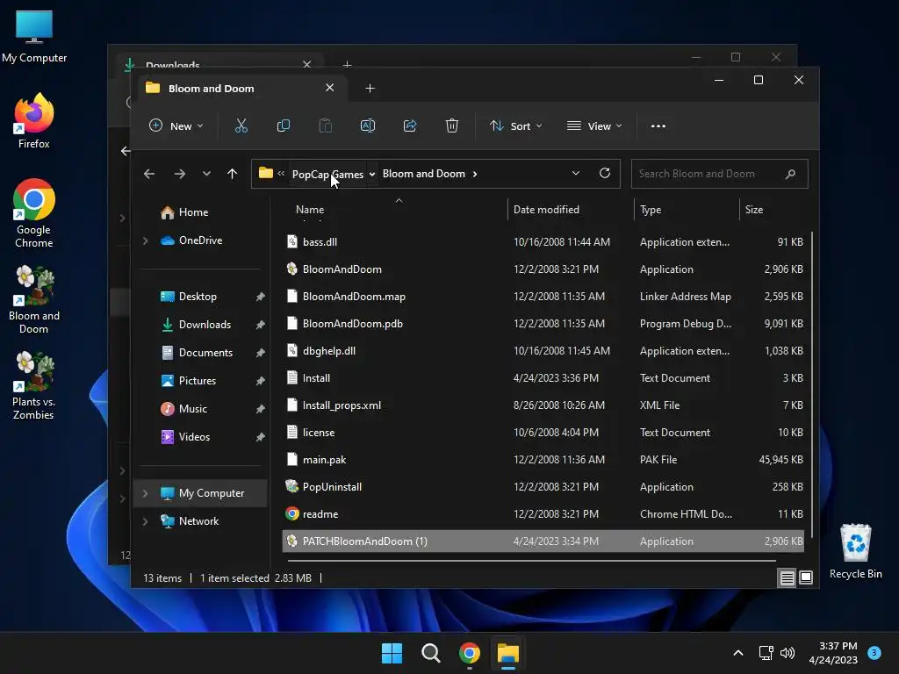Click the Copy icon in toolbar
The image size is (899, 674).
(284, 126)
